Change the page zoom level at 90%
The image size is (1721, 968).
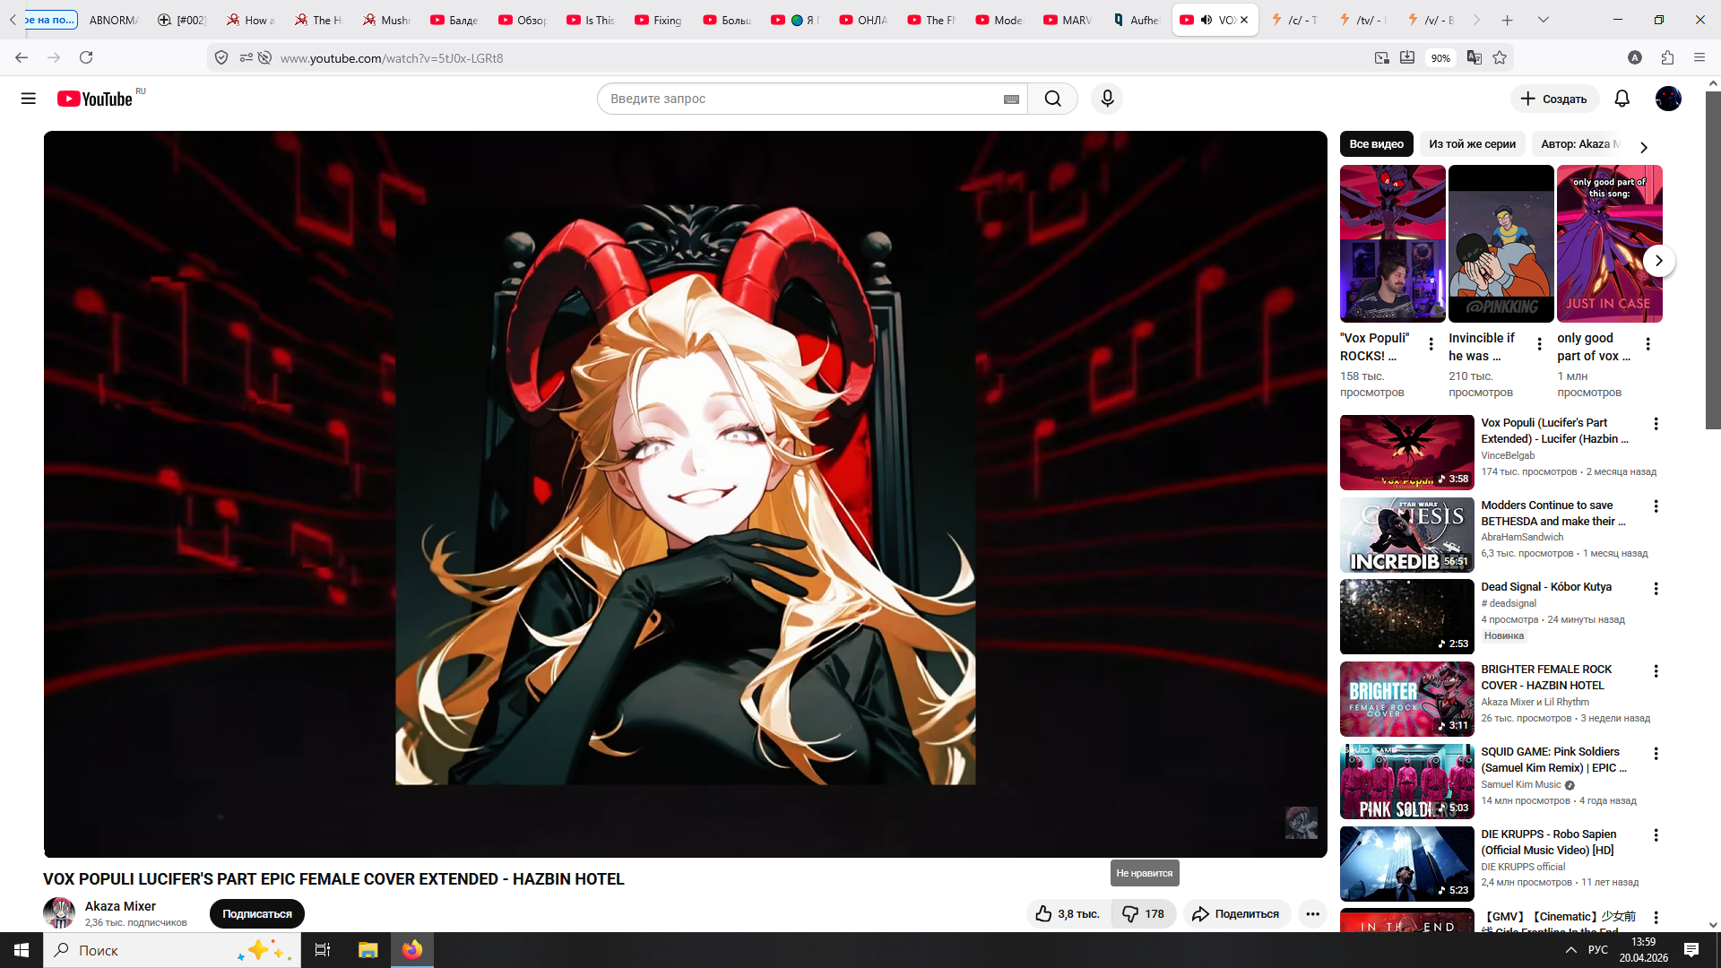pos(1440,58)
